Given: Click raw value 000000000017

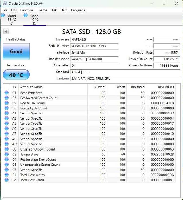Looking at the screenshot, I should (x=162, y=124).
